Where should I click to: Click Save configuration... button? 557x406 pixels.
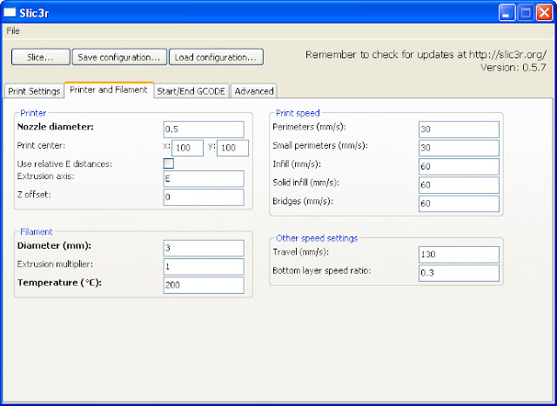coord(119,57)
